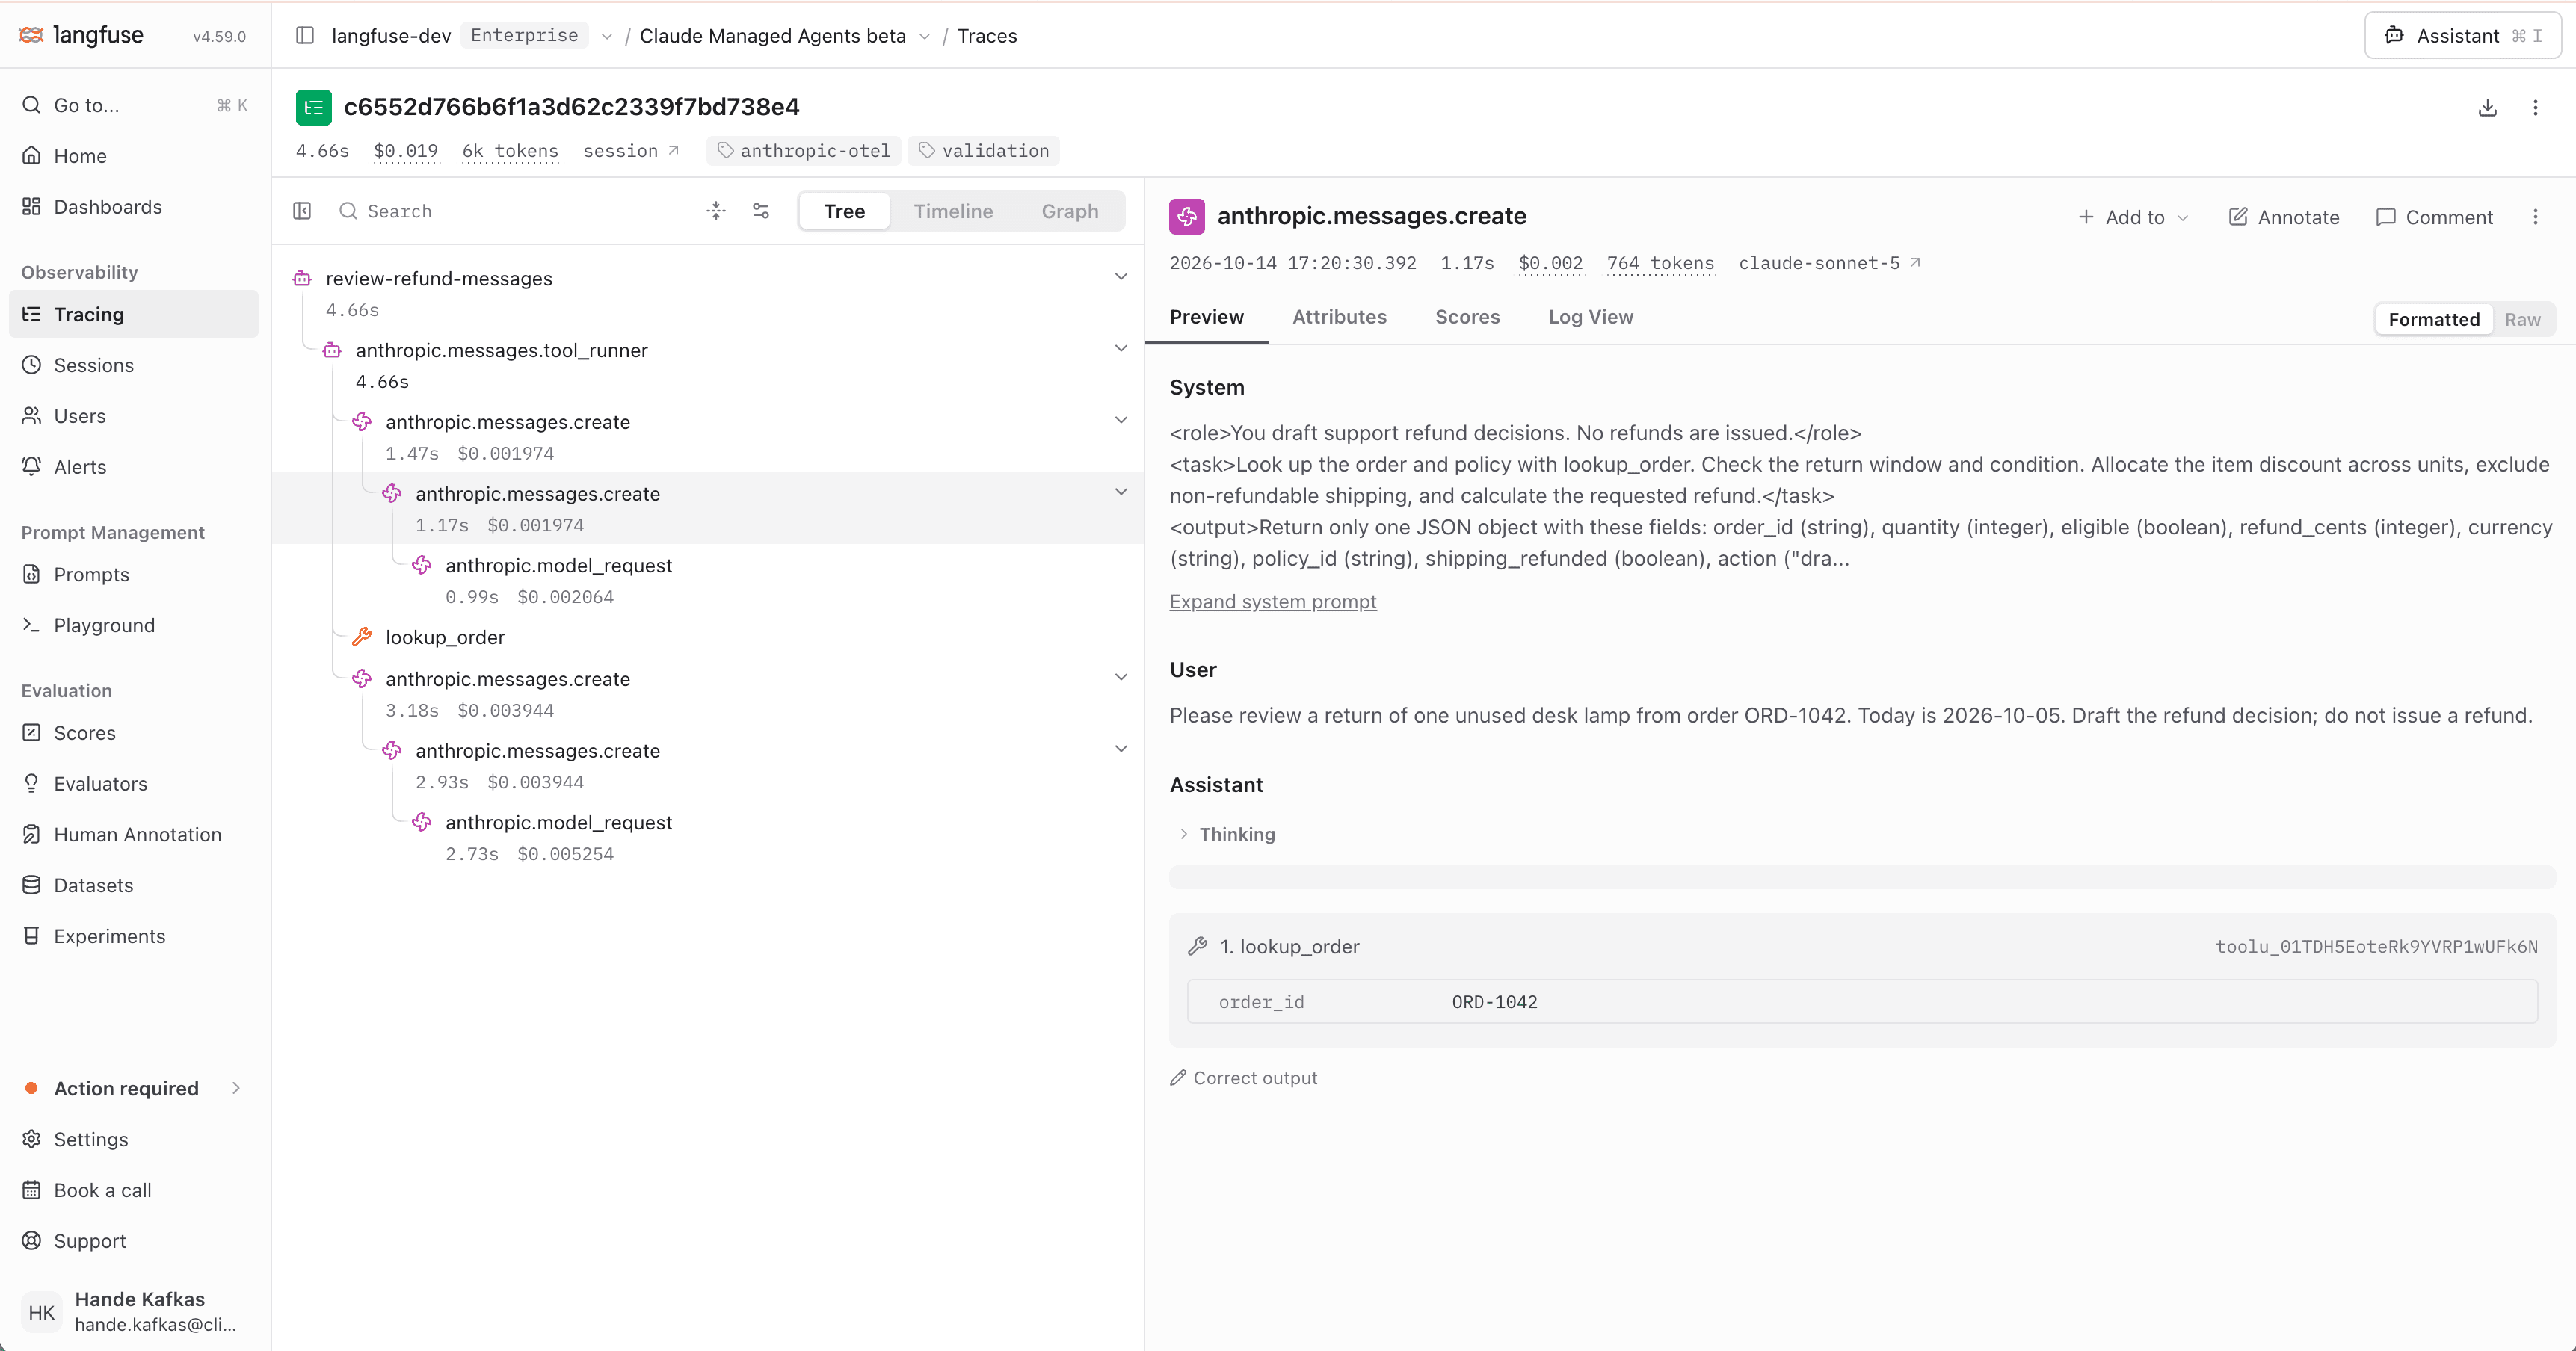Open Datasets in the sidebar
The image size is (2576, 1351).
(x=134, y=885)
